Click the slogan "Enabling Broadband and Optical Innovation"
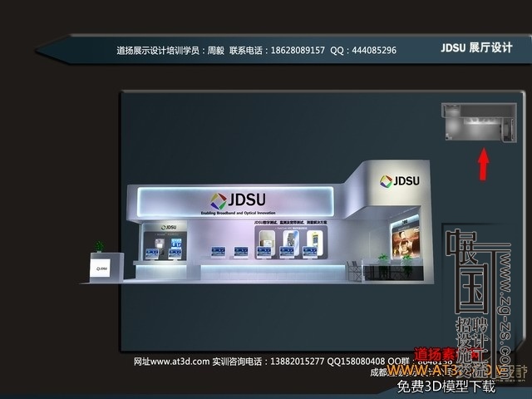532x399 pixels. point(239,213)
